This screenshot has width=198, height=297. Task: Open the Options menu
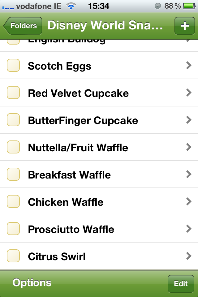pos(32,283)
